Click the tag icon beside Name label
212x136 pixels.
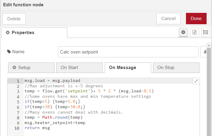click(x=9, y=52)
